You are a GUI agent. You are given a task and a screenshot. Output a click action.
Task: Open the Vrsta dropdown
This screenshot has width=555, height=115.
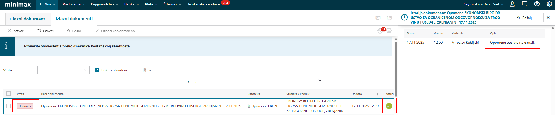click(x=63, y=70)
